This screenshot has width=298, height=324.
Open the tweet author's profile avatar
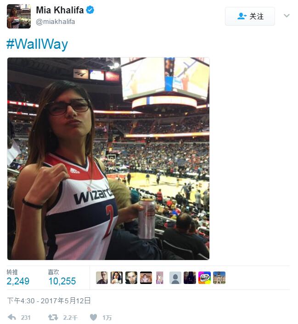point(19,16)
